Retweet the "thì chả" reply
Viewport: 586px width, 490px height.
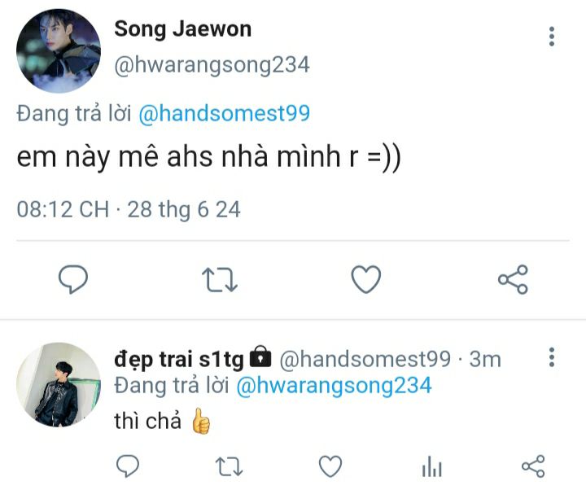tap(228, 466)
